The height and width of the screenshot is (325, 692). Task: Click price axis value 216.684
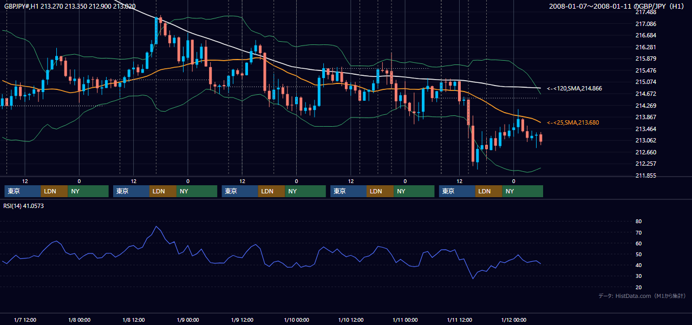point(645,36)
